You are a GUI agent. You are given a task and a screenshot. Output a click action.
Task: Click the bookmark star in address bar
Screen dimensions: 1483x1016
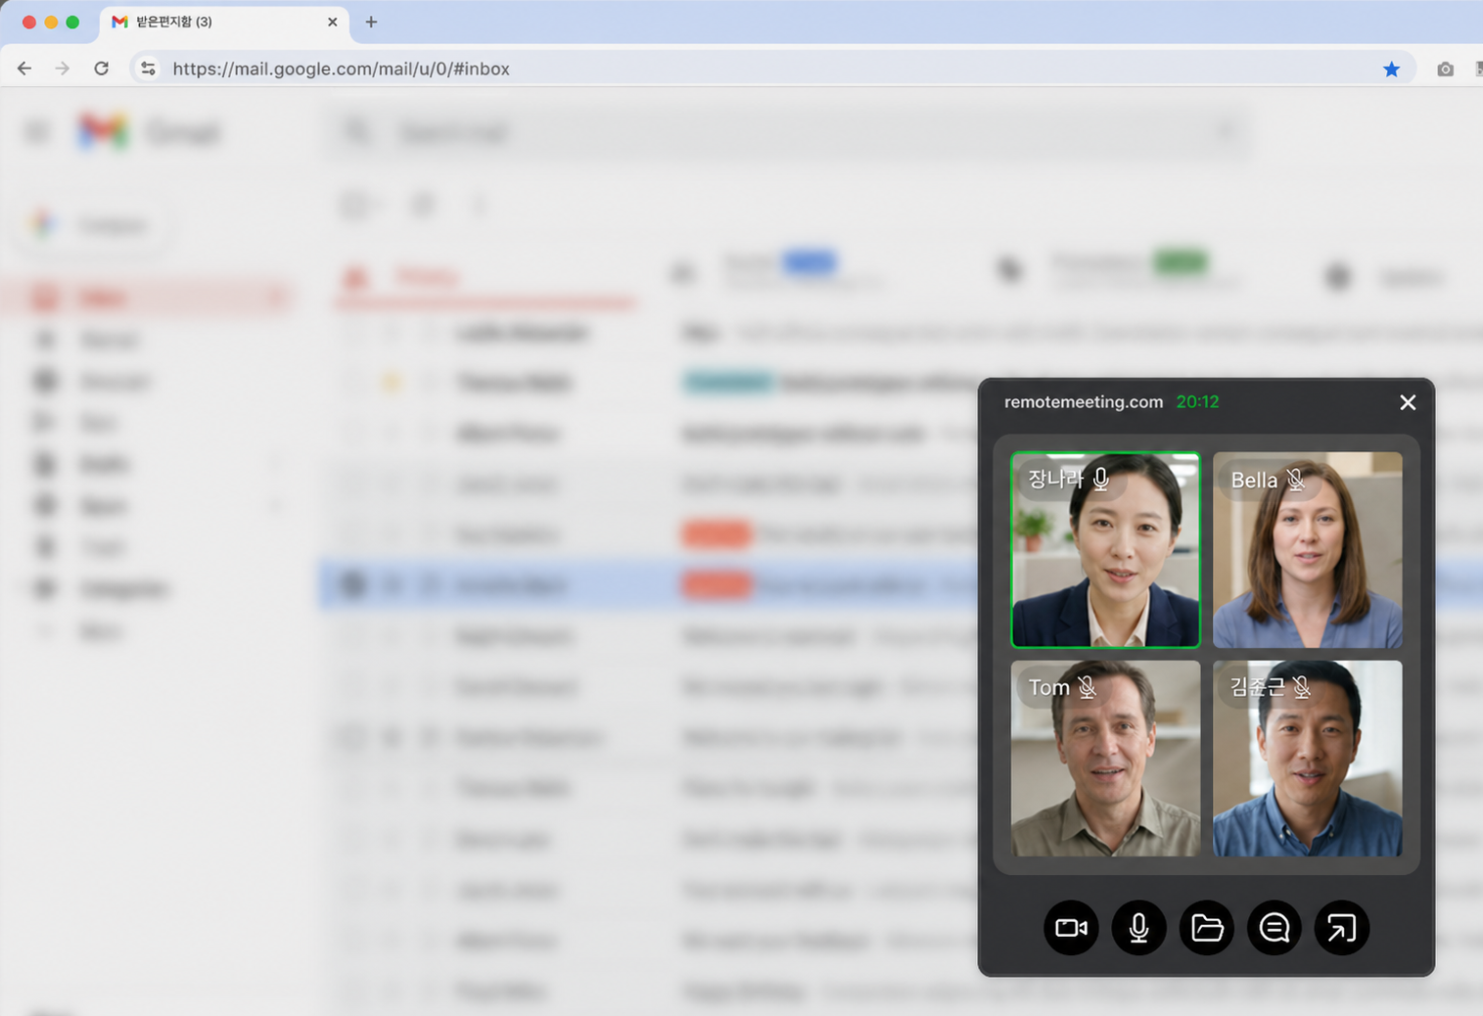pyautogui.click(x=1391, y=69)
